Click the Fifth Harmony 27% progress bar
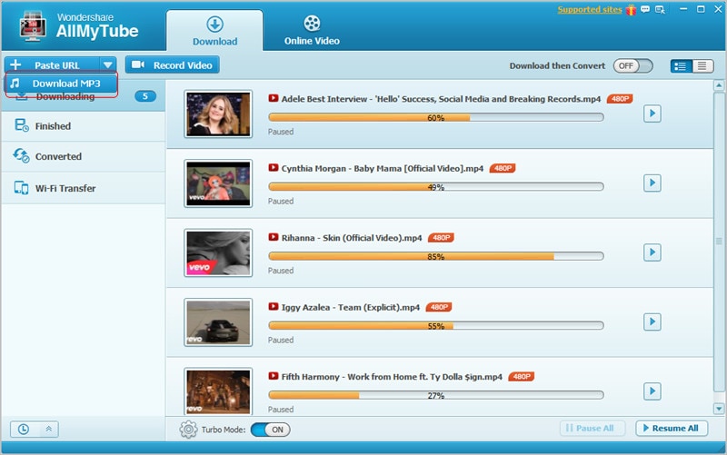Viewport: 727px width, 455px height. [x=436, y=396]
